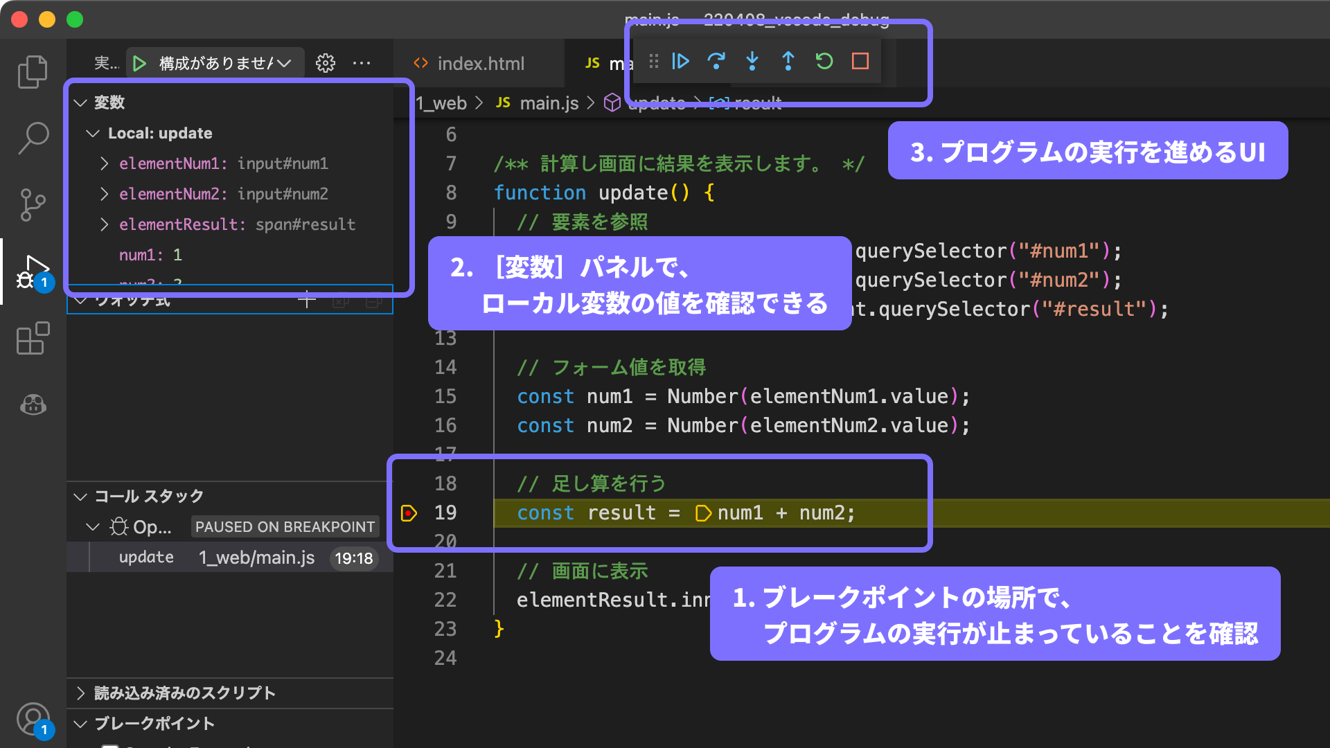Image resolution: width=1330 pixels, height=748 pixels.
Task: Click main.js in the breadcrumb
Action: [x=549, y=103]
